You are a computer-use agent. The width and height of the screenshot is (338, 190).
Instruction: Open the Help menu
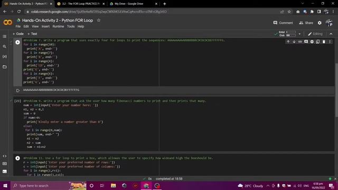point(81,26)
